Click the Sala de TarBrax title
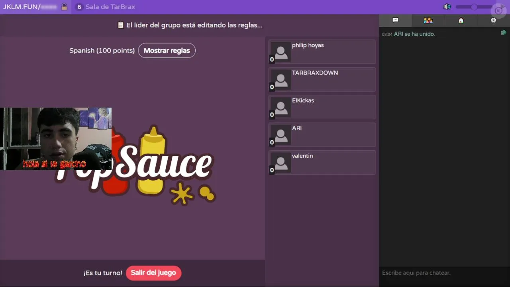Screen dimensions: 510x287 110,7
